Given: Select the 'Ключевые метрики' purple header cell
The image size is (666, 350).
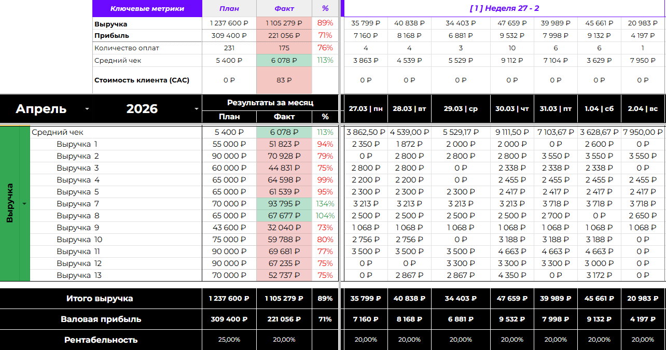Looking at the screenshot, I should (x=147, y=8).
